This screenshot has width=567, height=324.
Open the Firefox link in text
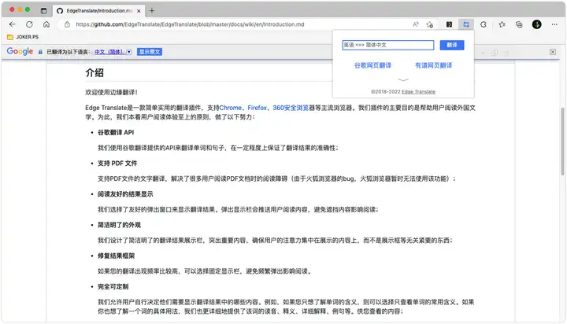point(257,108)
